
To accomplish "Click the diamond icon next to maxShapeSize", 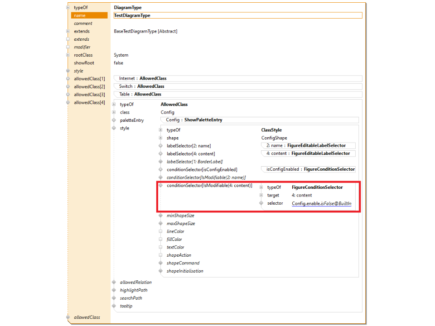I will pyautogui.click(x=160, y=223).
